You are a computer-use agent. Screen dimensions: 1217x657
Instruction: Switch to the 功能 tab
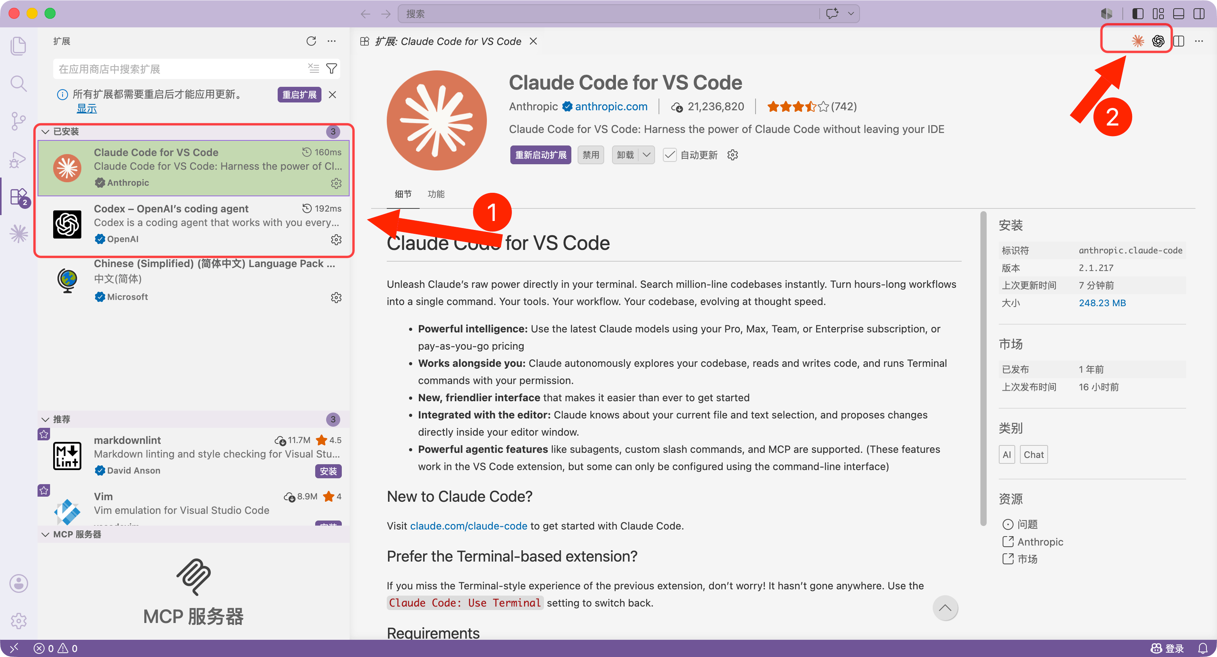coord(436,194)
